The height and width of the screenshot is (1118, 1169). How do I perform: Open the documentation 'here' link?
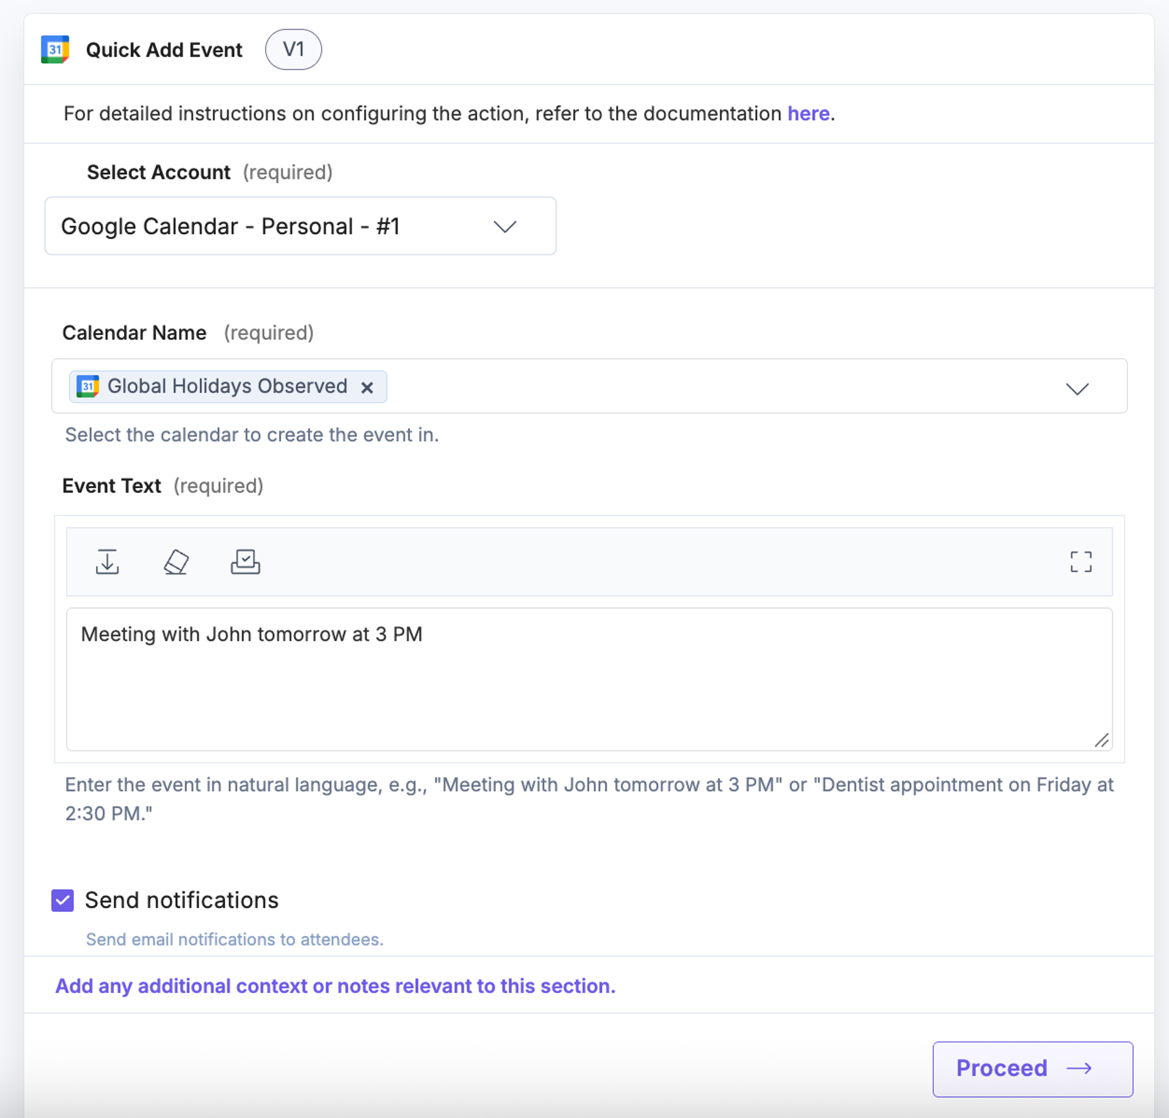tap(808, 113)
